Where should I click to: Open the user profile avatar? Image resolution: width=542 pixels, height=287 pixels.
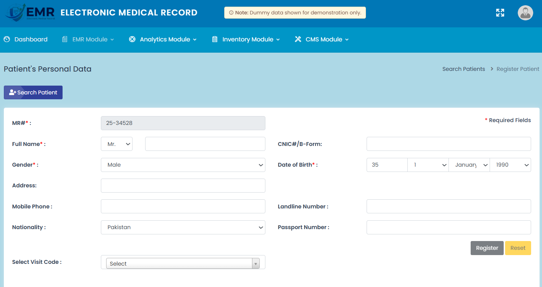tap(525, 13)
